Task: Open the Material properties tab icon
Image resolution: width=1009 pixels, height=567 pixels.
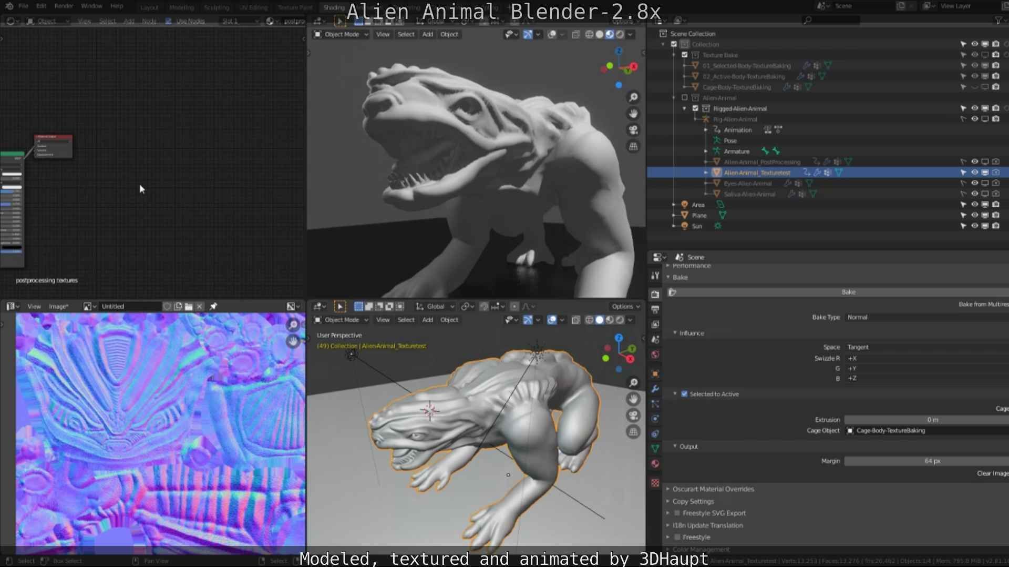Action: [x=655, y=464]
